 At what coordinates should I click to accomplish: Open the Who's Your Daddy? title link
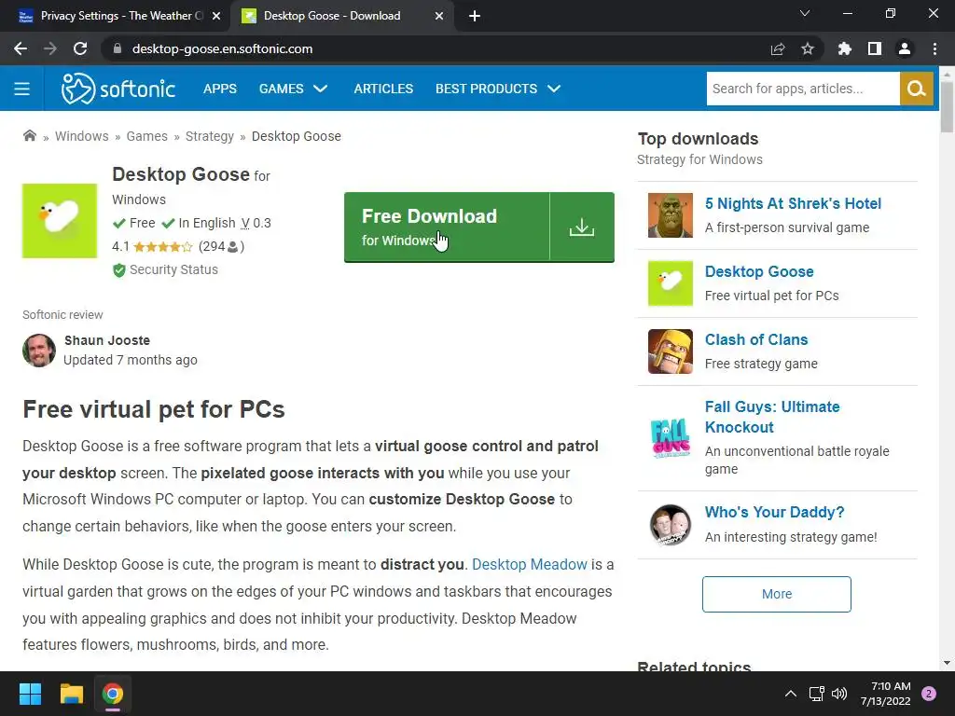[775, 512]
